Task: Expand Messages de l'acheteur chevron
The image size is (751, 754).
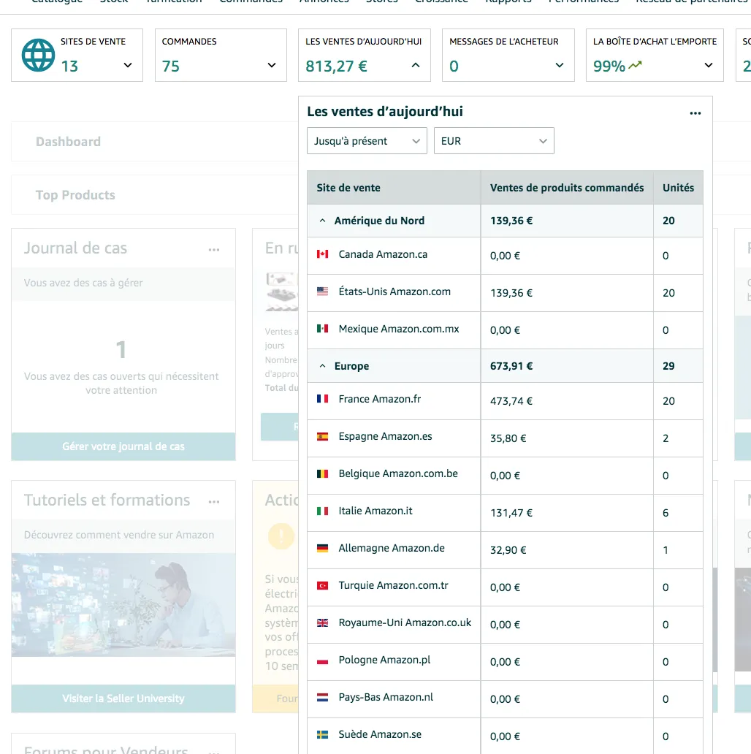Action: [x=559, y=65]
